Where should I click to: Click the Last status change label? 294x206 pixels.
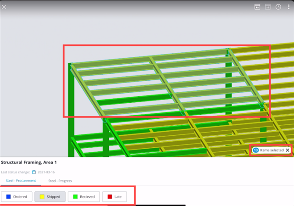tap(15, 172)
